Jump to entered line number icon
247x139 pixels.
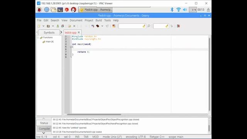[x=172, y=26]
